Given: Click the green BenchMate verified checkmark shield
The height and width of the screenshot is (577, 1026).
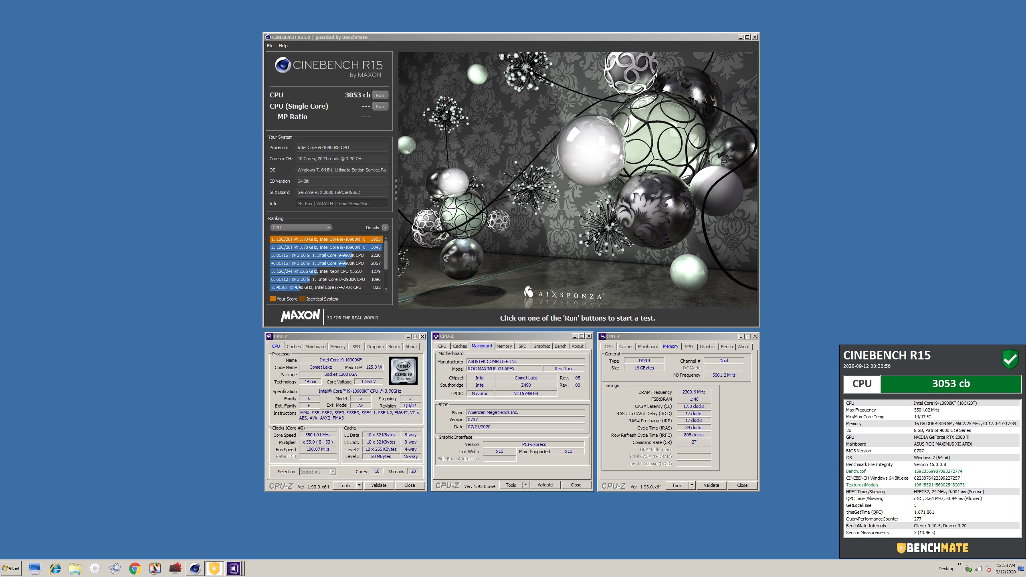Looking at the screenshot, I should click(x=1010, y=359).
